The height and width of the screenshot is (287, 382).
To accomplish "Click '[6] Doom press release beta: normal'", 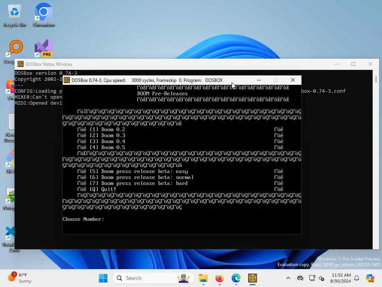I will pos(141,177).
